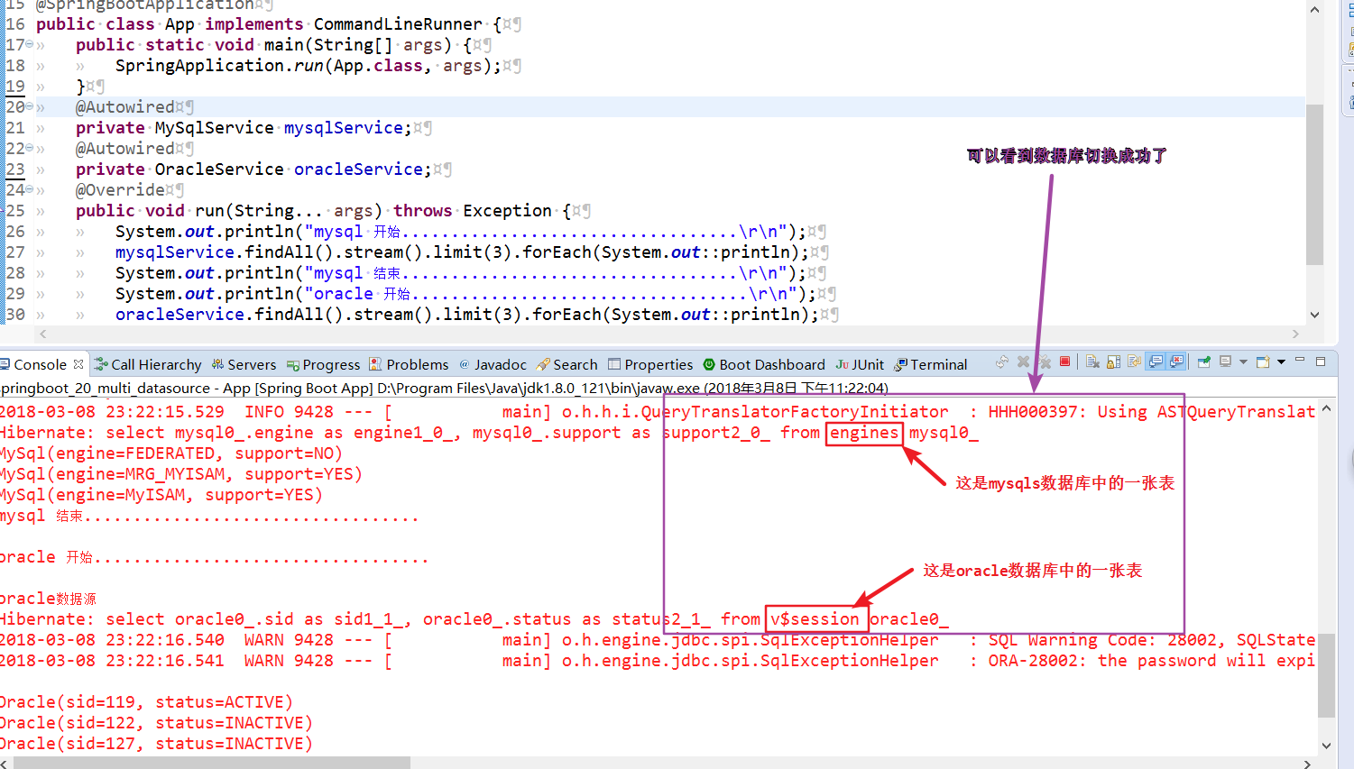Click the Call Hierarchy tab icon
This screenshot has width=1354, height=769.
point(101,364)
